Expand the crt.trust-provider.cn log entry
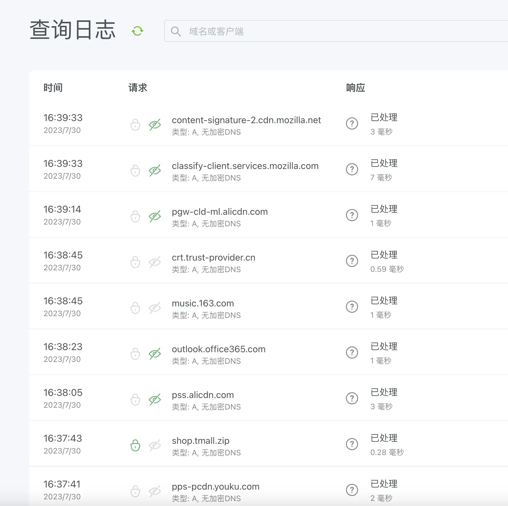The image size is (508, 506). point(213,258)
